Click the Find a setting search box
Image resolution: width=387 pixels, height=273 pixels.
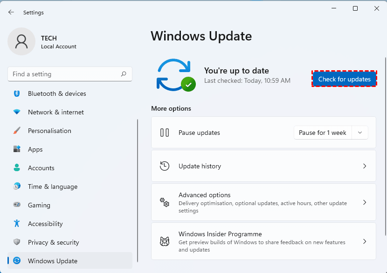click(x=70, y=74)
